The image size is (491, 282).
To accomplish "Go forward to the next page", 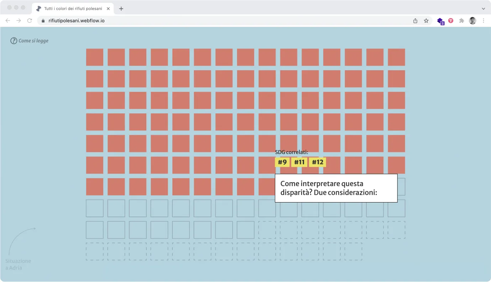I will point(19,21).
